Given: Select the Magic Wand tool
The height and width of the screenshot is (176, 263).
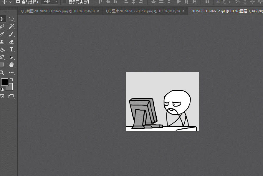Looking at the screenshot, I should (x=11, y=26).
